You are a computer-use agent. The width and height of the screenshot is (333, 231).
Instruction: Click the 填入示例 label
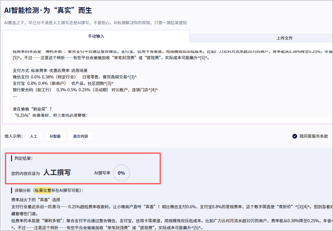[13, 136]
